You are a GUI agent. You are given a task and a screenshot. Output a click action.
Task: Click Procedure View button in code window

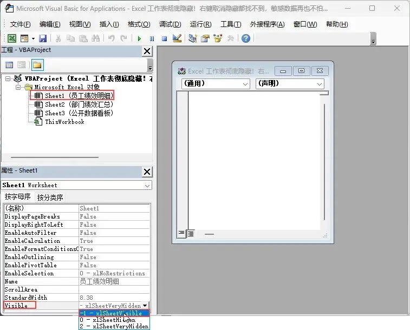pos(181,233)
